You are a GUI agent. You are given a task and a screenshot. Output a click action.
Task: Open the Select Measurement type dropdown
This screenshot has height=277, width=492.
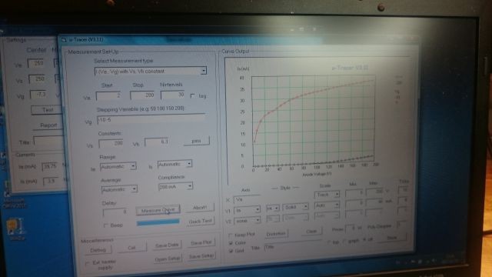click(x=204, y=71)
